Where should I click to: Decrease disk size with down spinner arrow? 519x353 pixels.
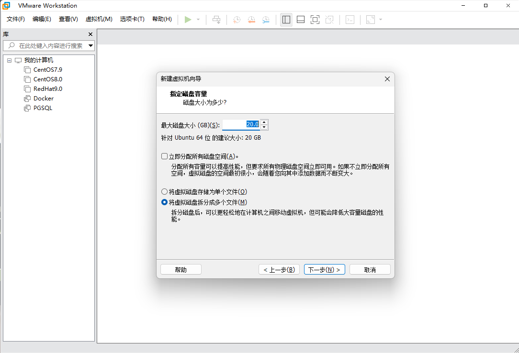pos(264,127)
